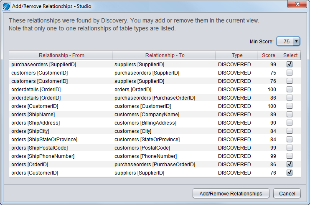The width and height of the screenshot is (310, 205).
Task: Click the Select column header
Action: pyautogui.click(x=290, y=55)
